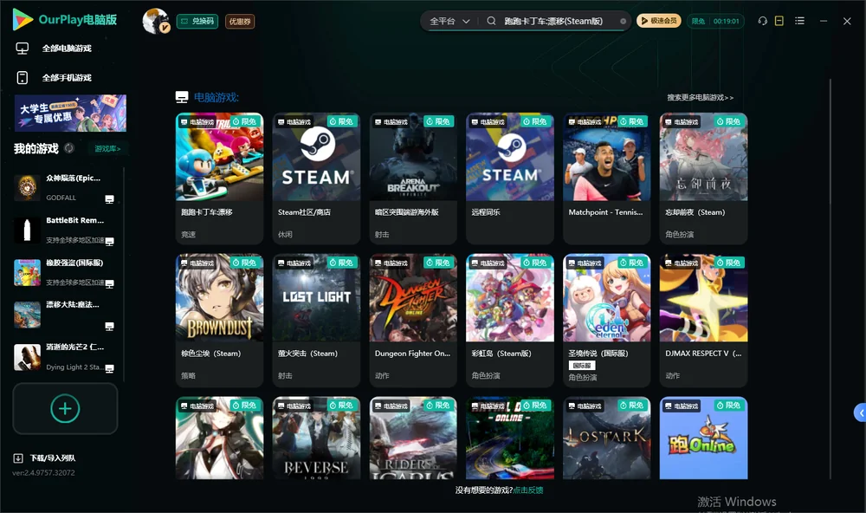The height and width of the screenshot is (513, 866).
Task: Click the 兑换码 button
Action: [197, 22]
